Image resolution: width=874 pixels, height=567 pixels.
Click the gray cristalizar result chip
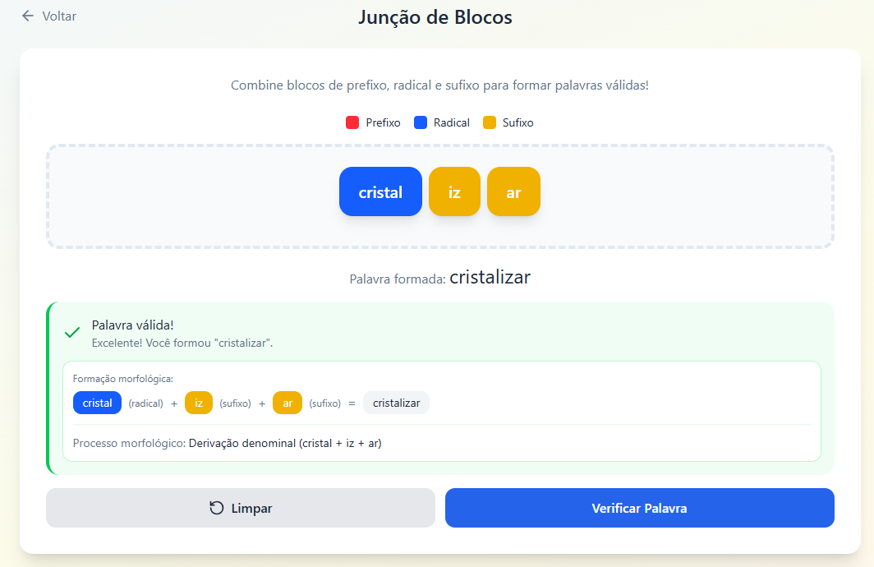pos(396,403)
